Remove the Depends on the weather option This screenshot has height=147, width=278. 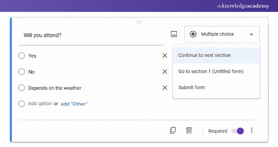pos(165,88)
